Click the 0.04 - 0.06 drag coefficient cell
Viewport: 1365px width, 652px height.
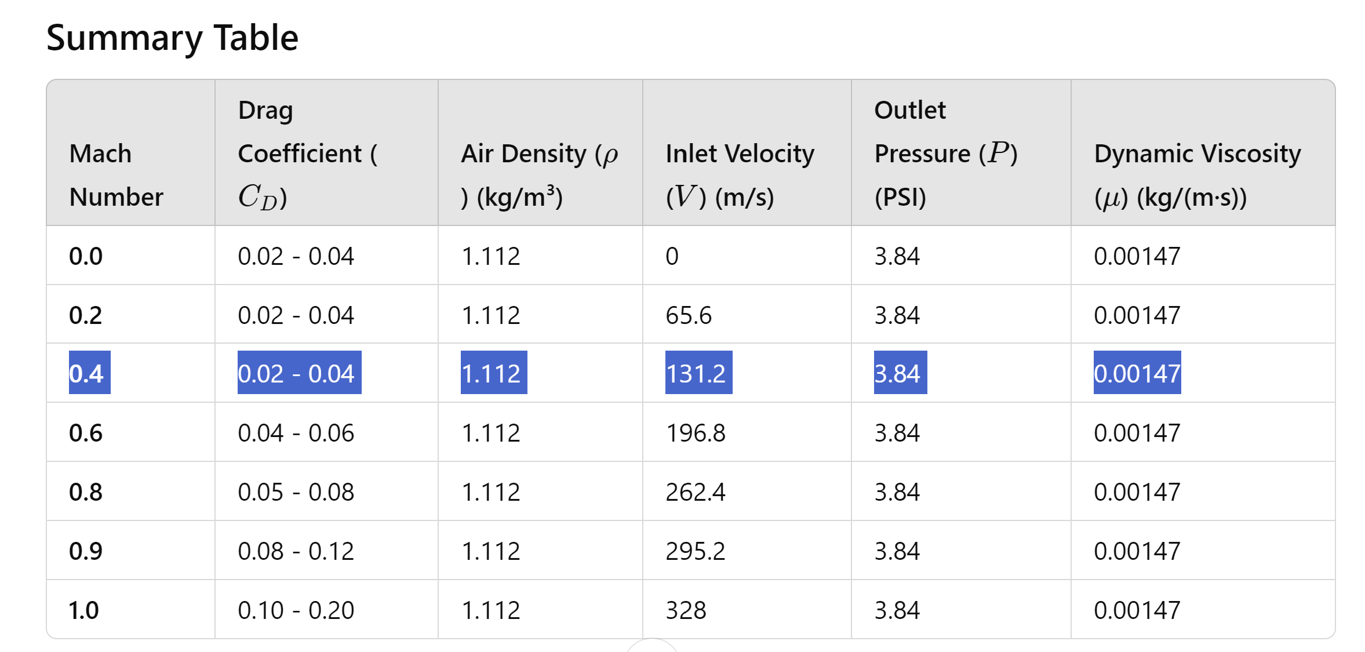(296, 433)
